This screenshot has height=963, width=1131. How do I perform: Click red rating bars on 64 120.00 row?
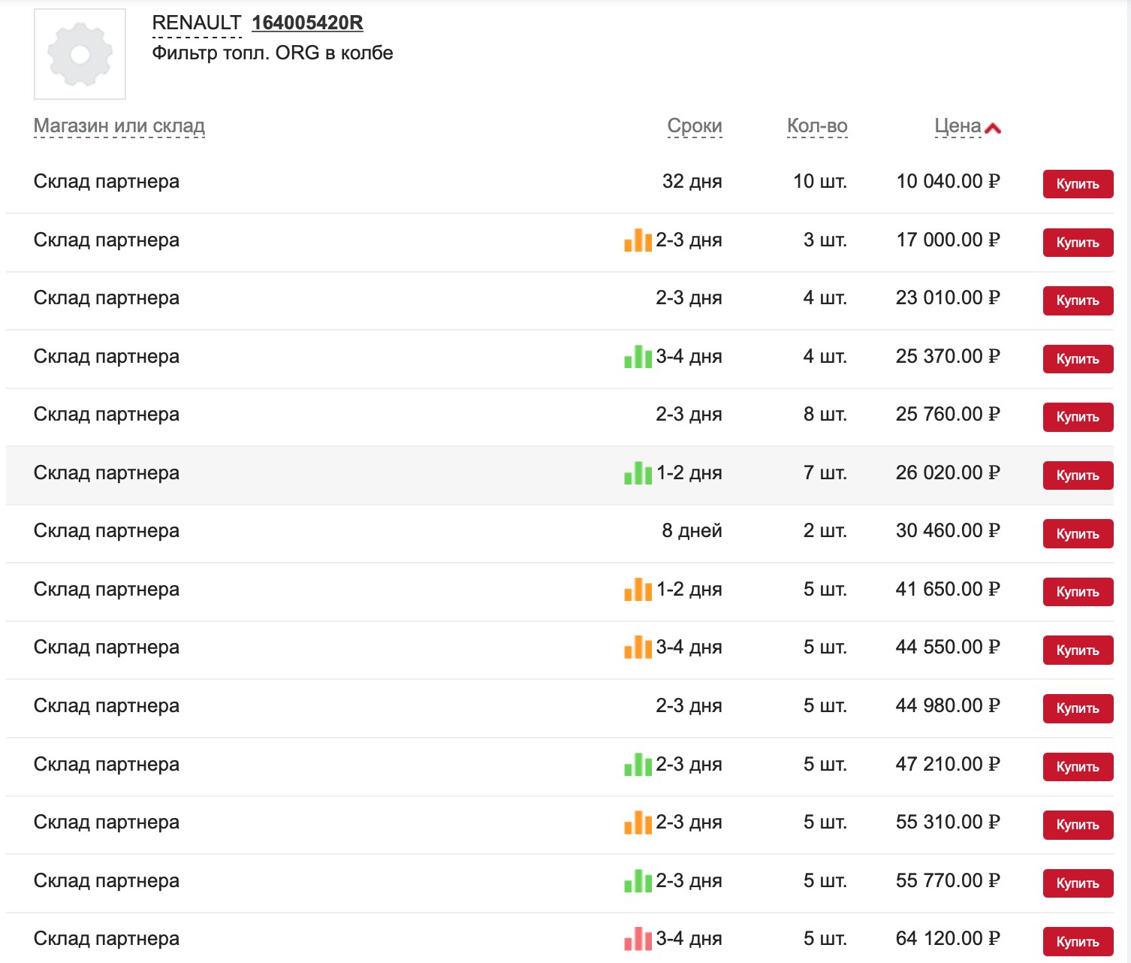click(638, 939)
